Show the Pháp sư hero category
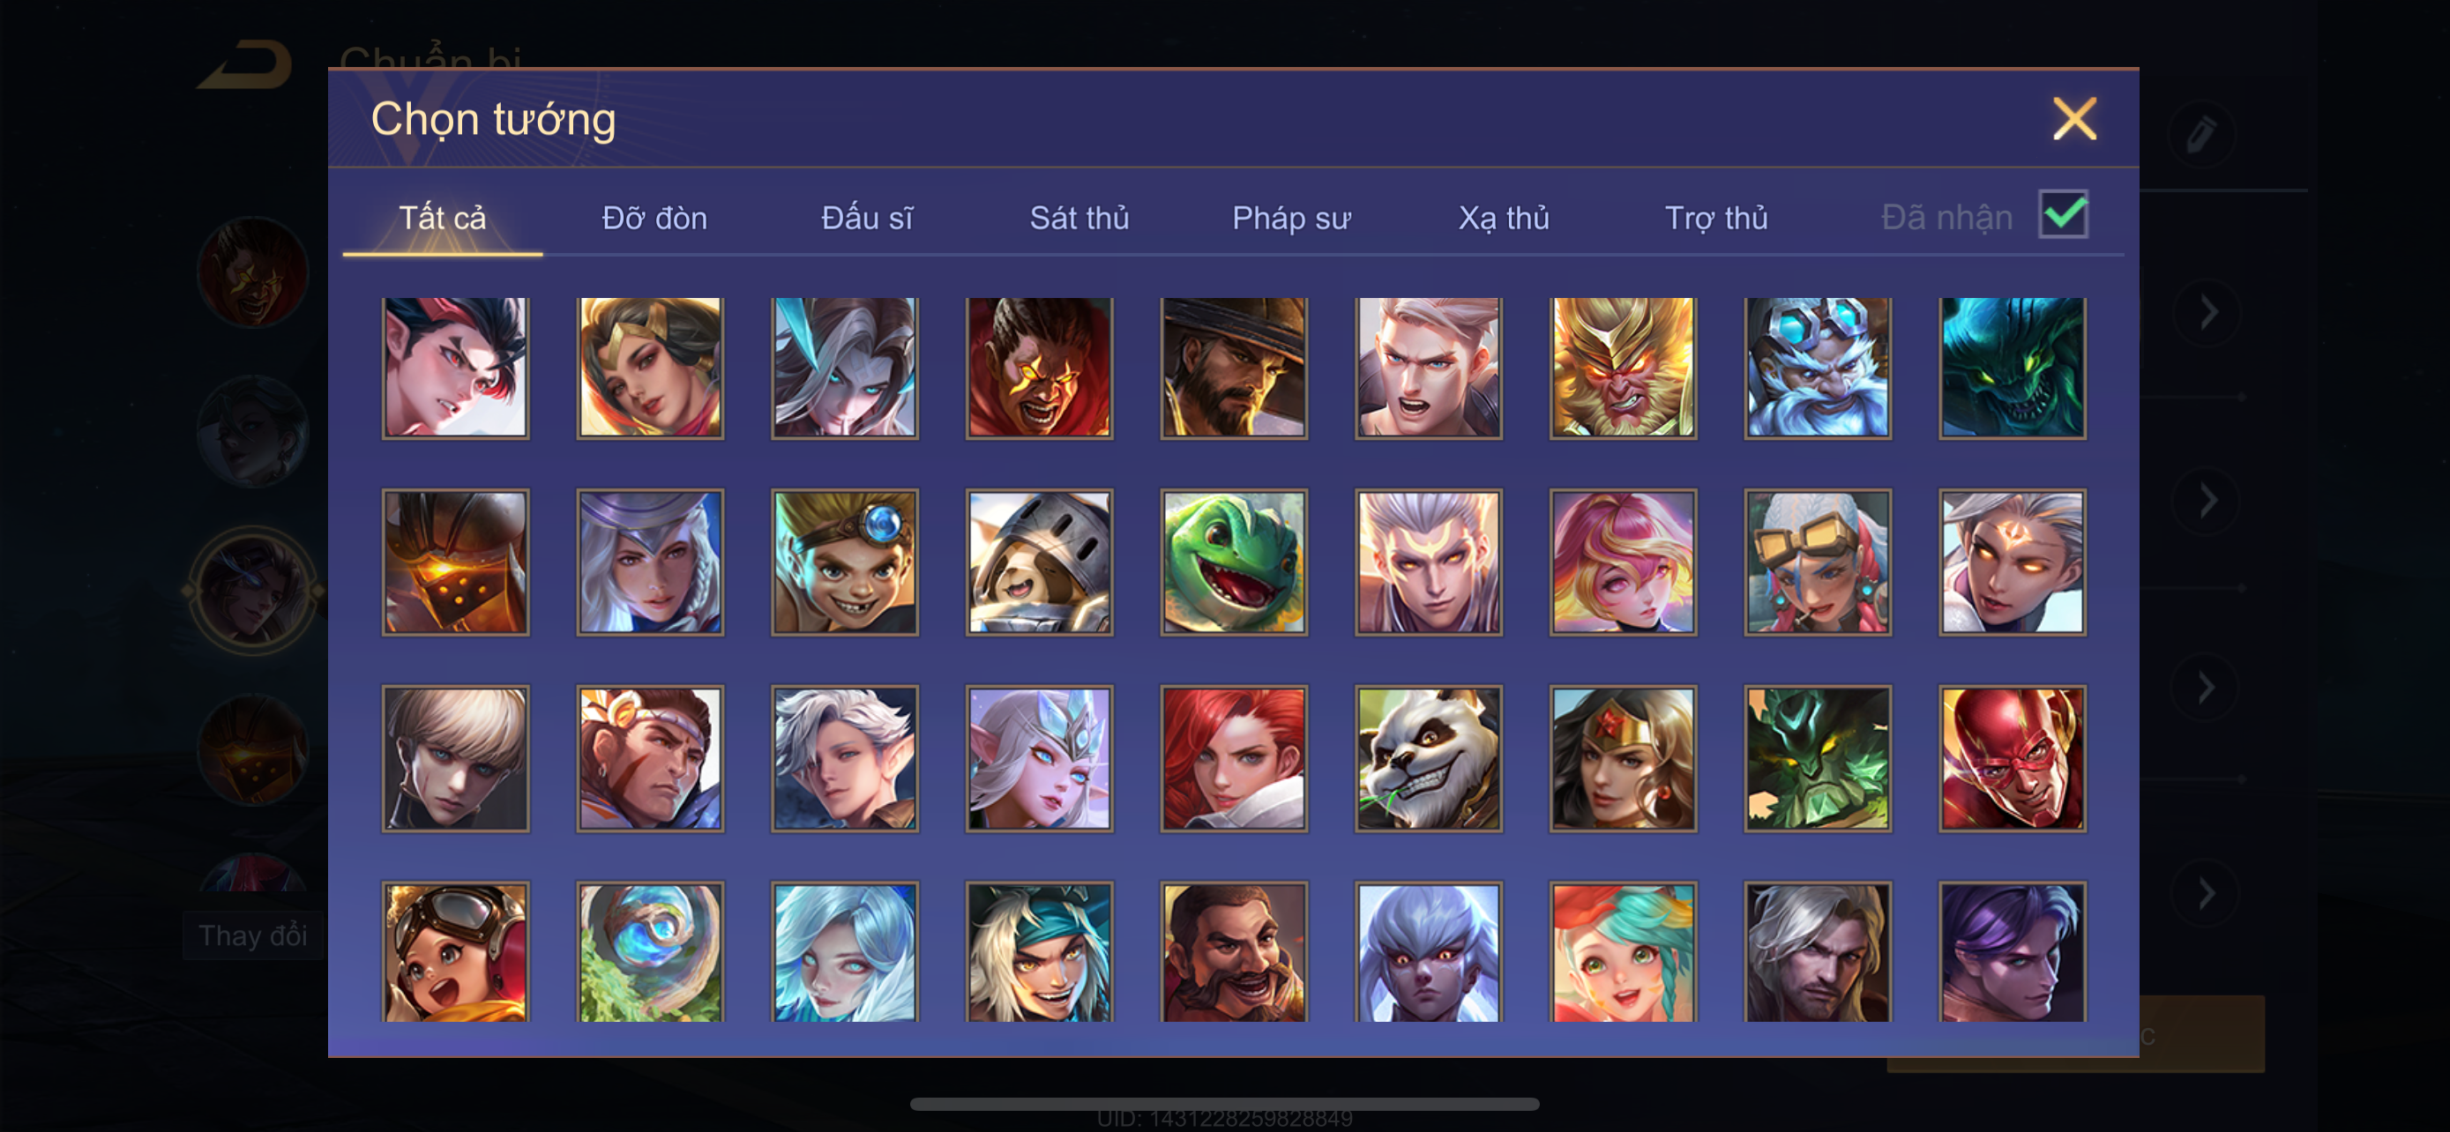 1291,218
